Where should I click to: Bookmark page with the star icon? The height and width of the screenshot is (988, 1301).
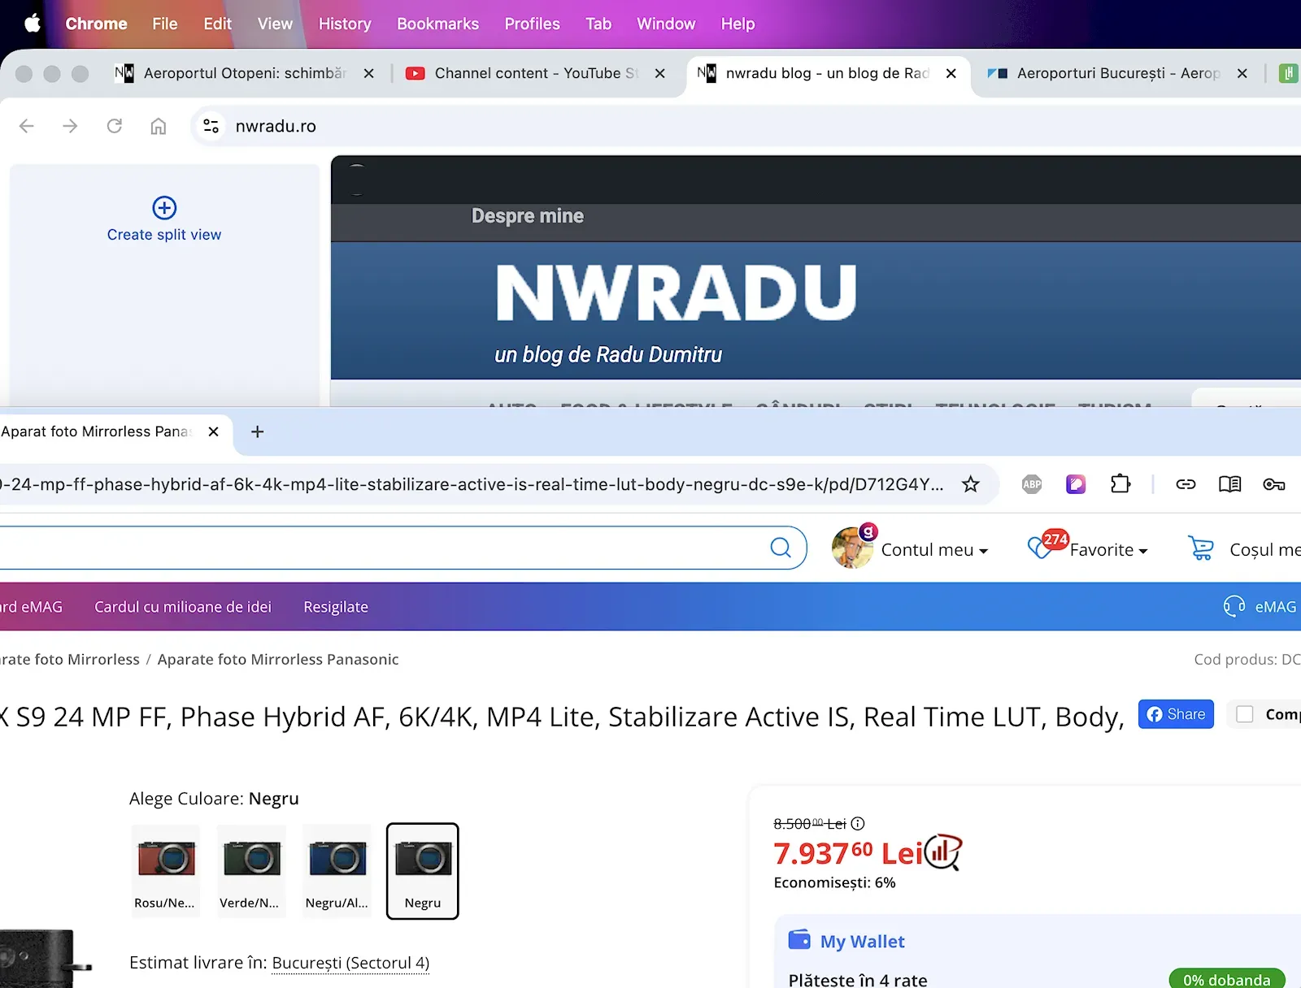970,485
